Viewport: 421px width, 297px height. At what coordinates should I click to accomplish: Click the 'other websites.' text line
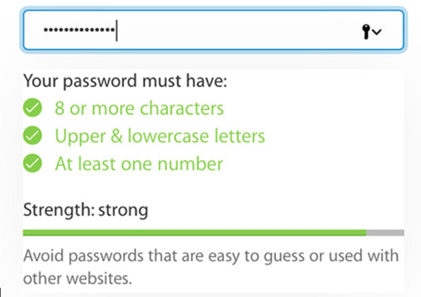(x=77, y=279)
